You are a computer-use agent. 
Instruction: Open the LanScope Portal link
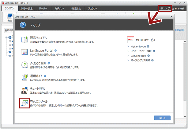click(x=42, y=50)
